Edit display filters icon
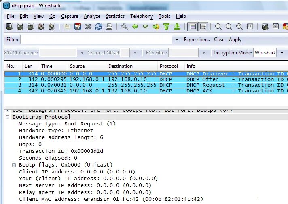Viewport: 288px width, 204px height. click(276, 27)
